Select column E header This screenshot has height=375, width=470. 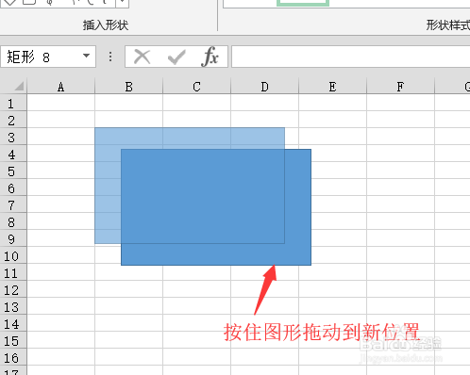(332, 87)
